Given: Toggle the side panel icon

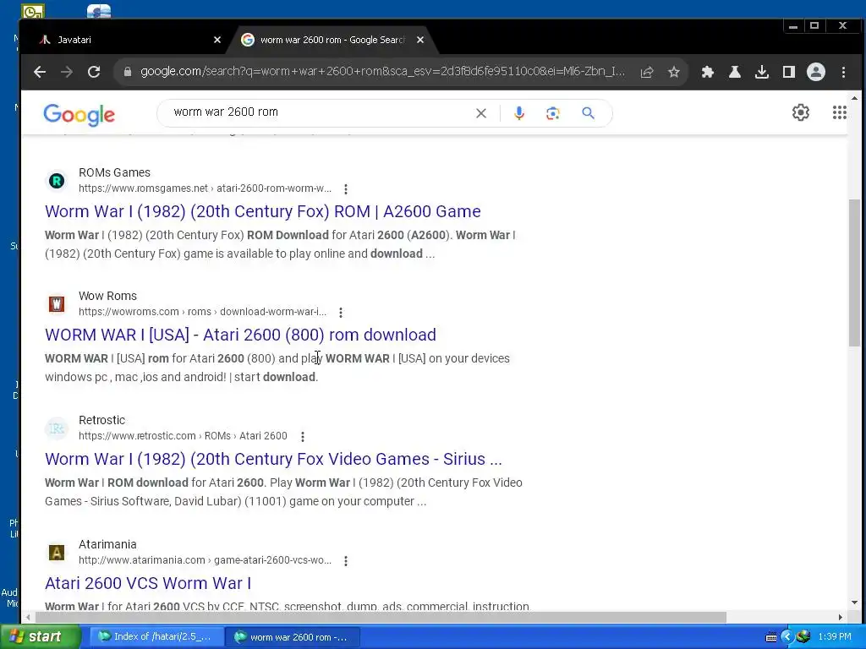Looking at the screenshot, I should coord(789,72).
